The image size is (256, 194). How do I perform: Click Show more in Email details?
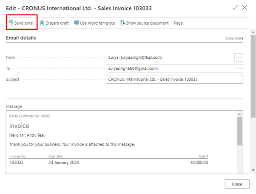[x=234, y=38]
